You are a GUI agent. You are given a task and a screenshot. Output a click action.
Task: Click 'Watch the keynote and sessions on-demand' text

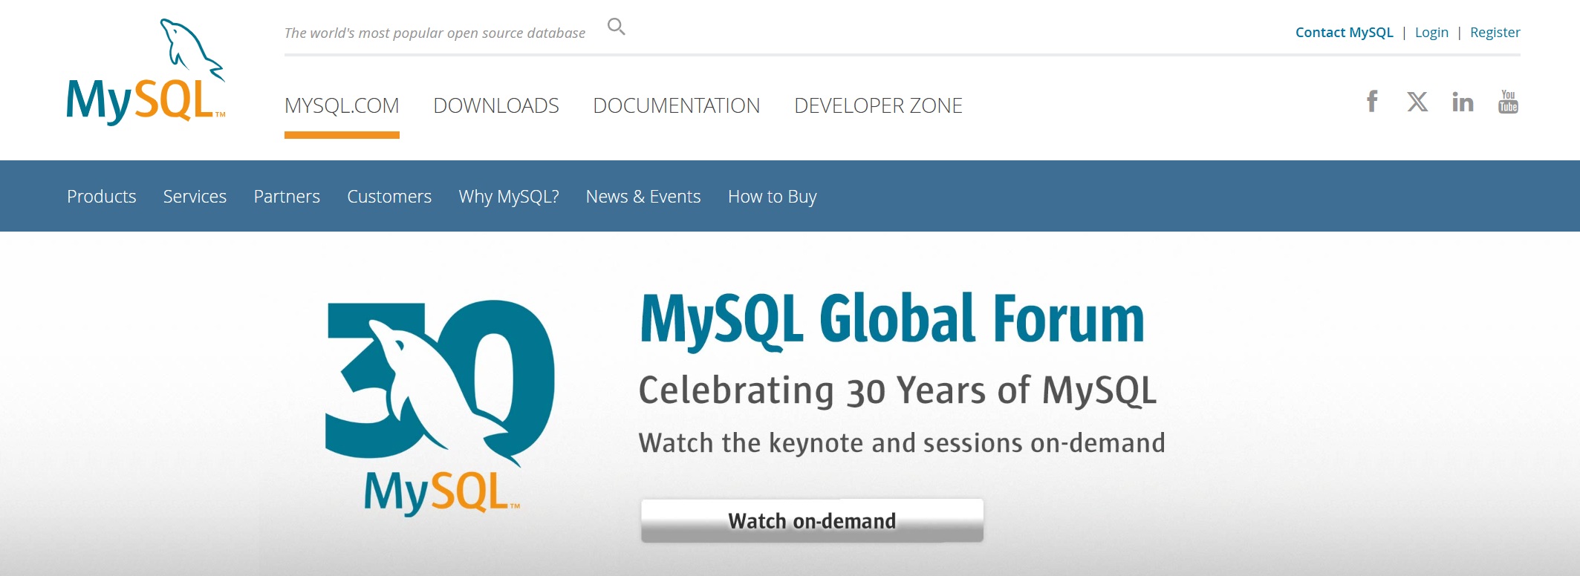(x=902, y=443)
